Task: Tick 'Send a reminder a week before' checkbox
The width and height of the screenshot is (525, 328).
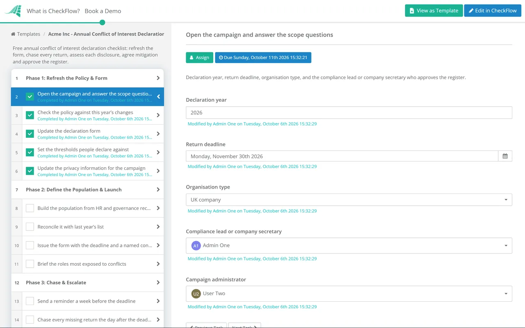Action: click(x=30, y=301)
